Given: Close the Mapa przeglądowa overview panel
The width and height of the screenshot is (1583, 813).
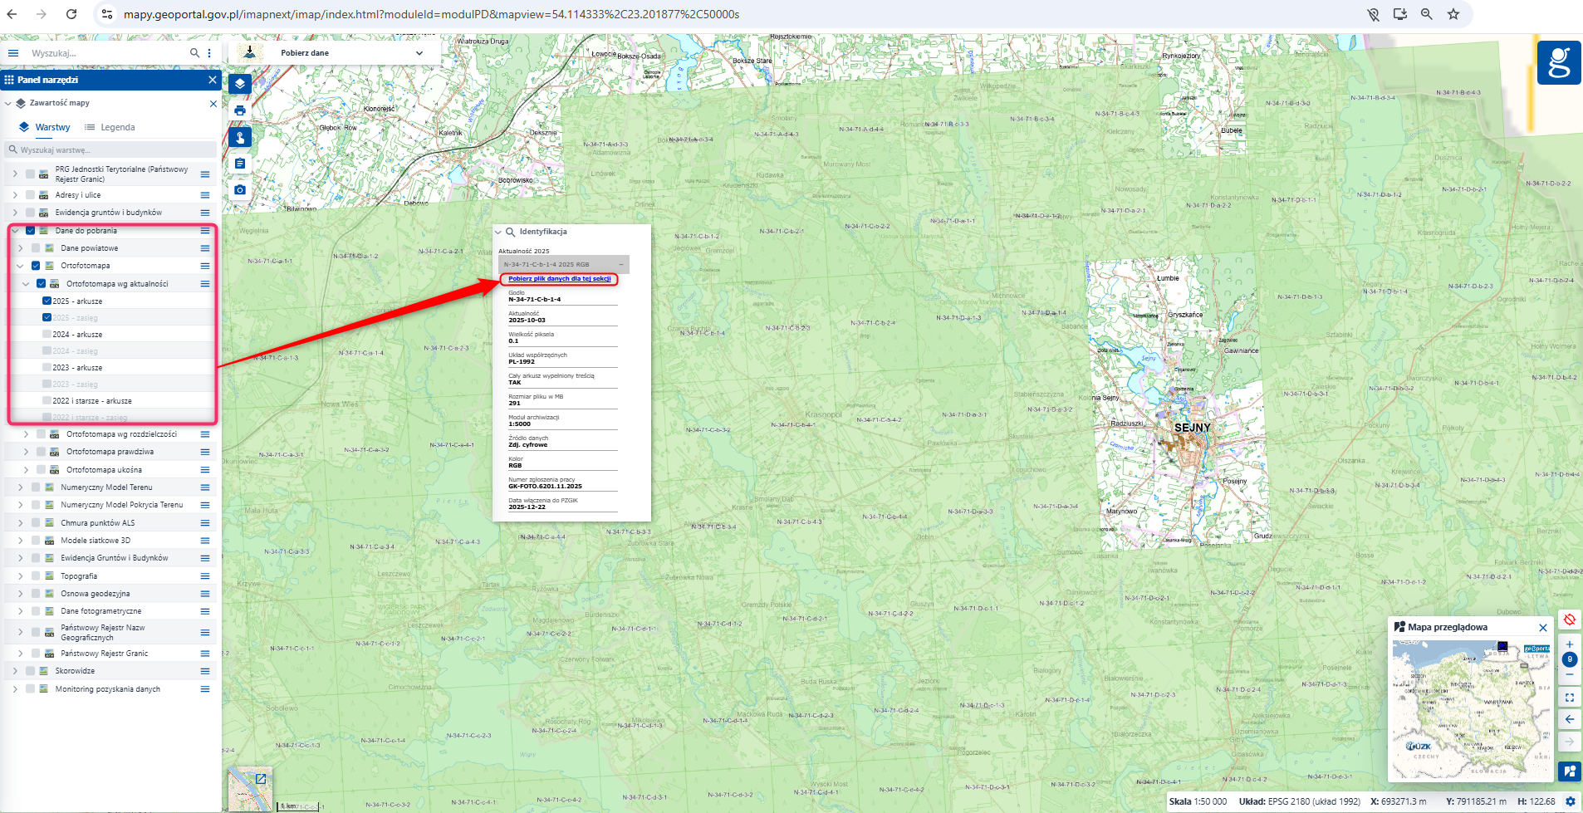Looking at the screenshot, I should (1543, 628).
